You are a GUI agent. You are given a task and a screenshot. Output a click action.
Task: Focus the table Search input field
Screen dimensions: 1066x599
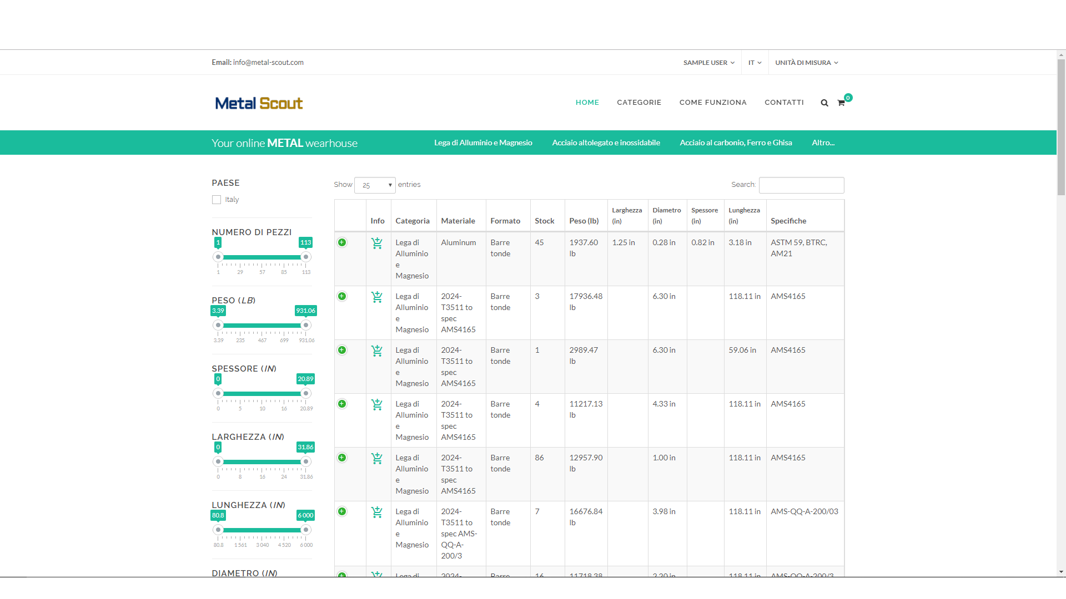801,185
